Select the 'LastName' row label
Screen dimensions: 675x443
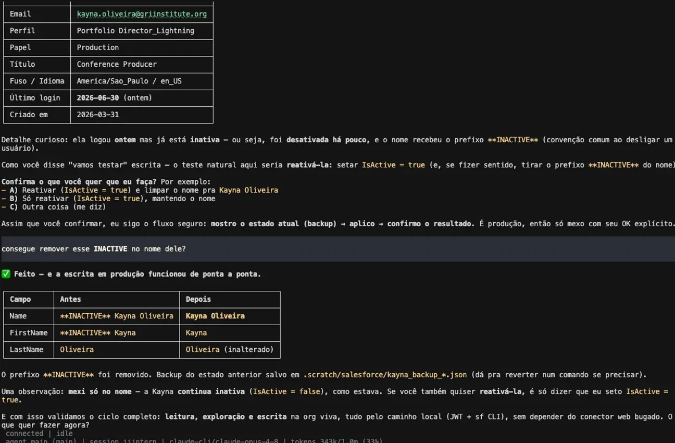pos(29,349)
